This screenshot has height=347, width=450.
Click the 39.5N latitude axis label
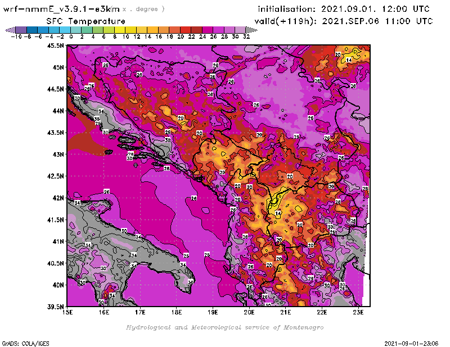pyautogui.click(x=55, y=307)
